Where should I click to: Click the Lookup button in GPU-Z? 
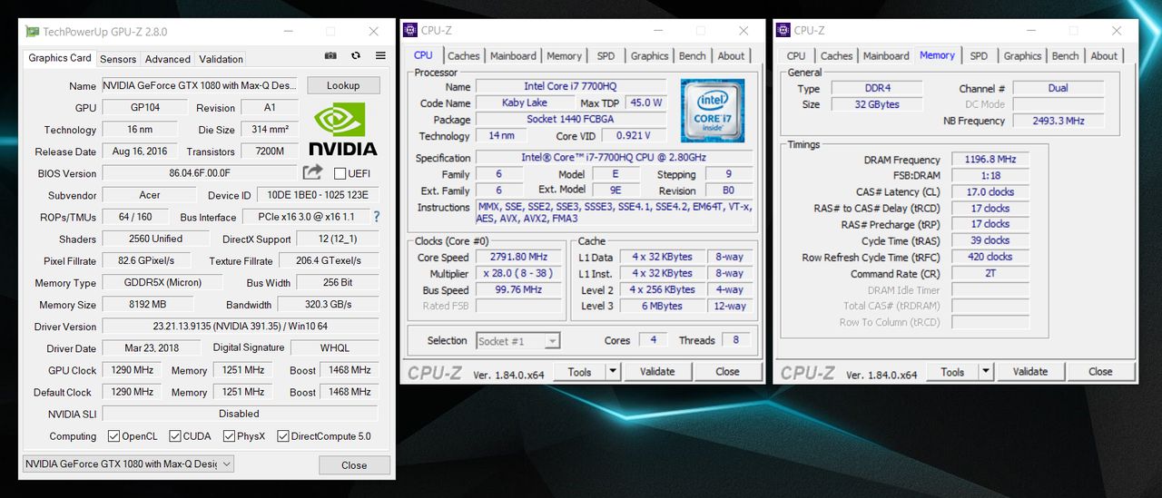tap(343, 85)
